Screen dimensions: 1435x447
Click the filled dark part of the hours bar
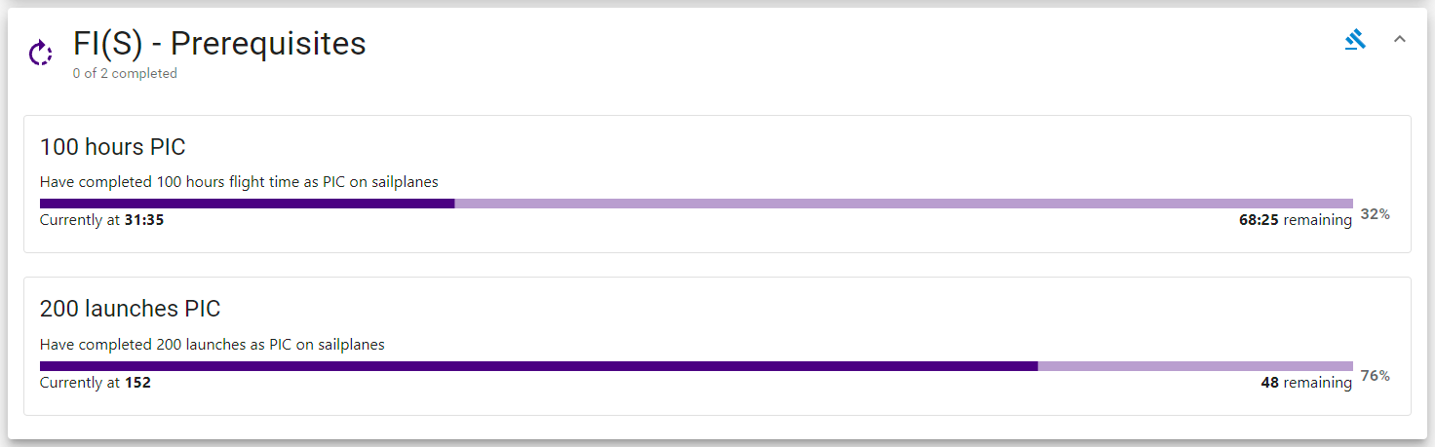pyautogui.click(x=247, y=204)
